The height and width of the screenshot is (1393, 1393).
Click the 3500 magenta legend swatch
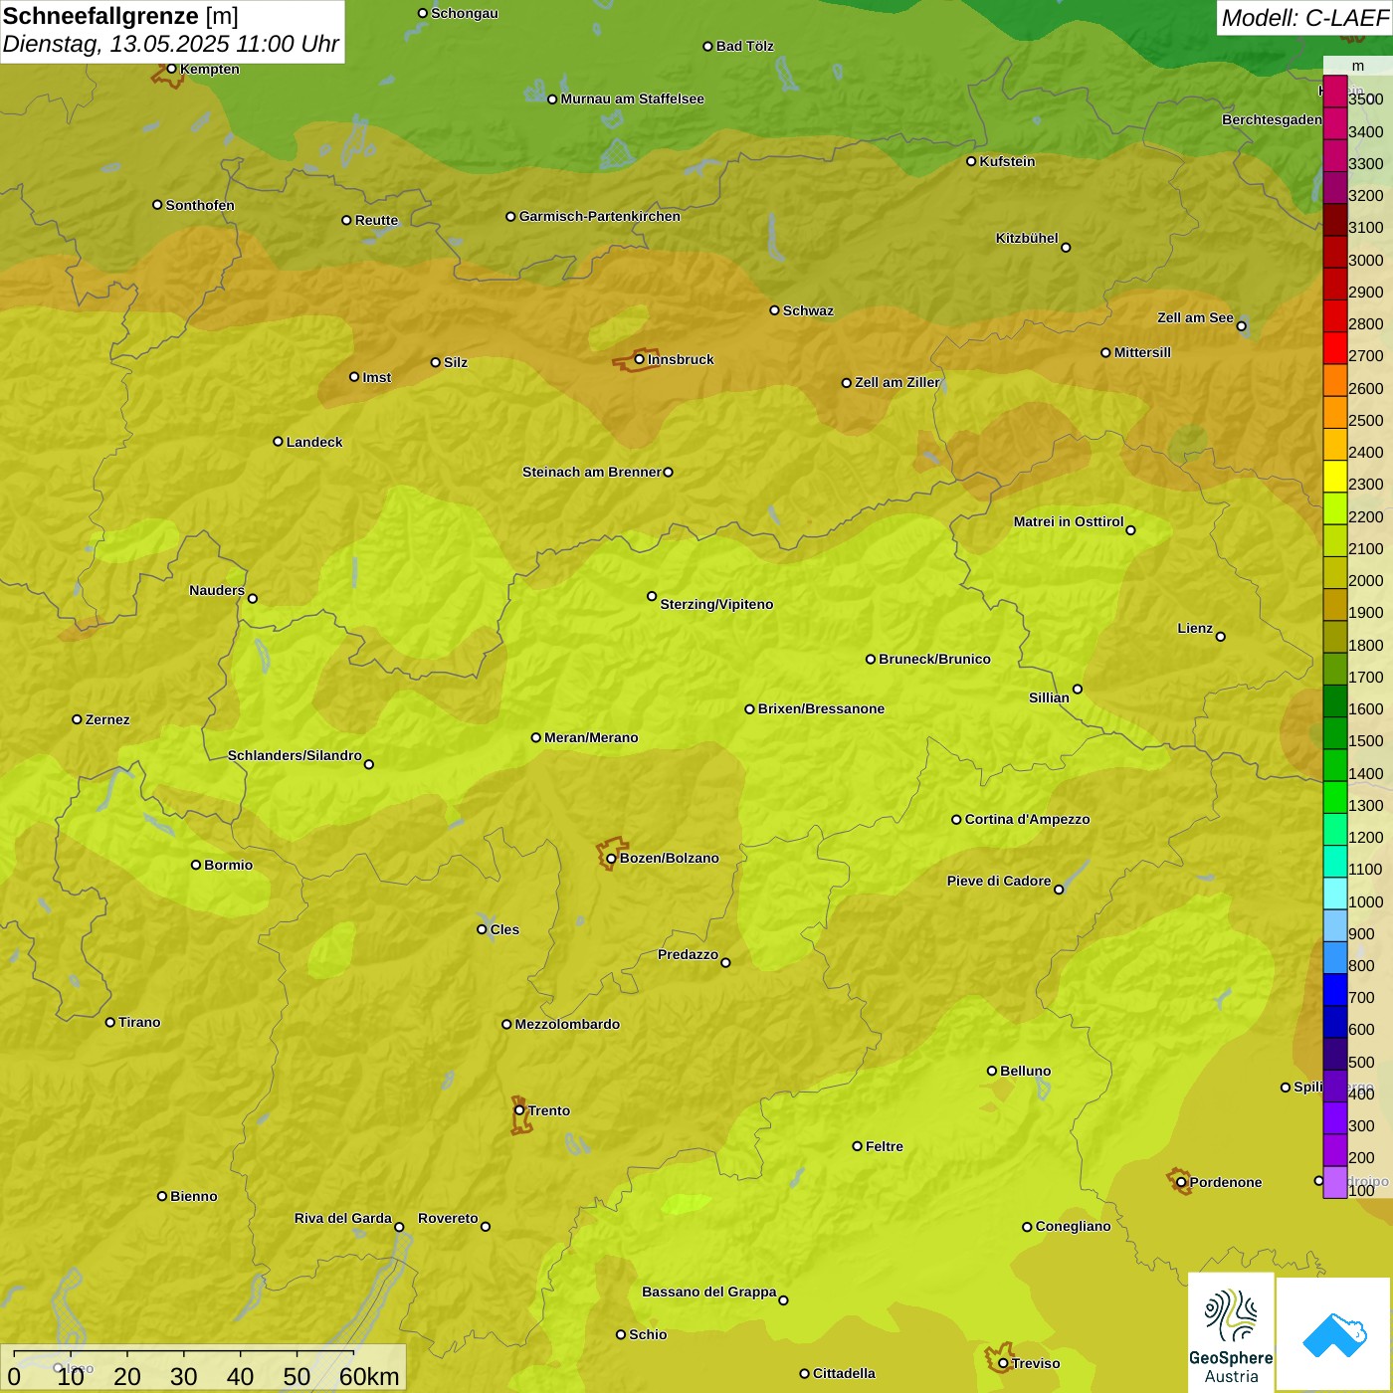click(1335, 92)
